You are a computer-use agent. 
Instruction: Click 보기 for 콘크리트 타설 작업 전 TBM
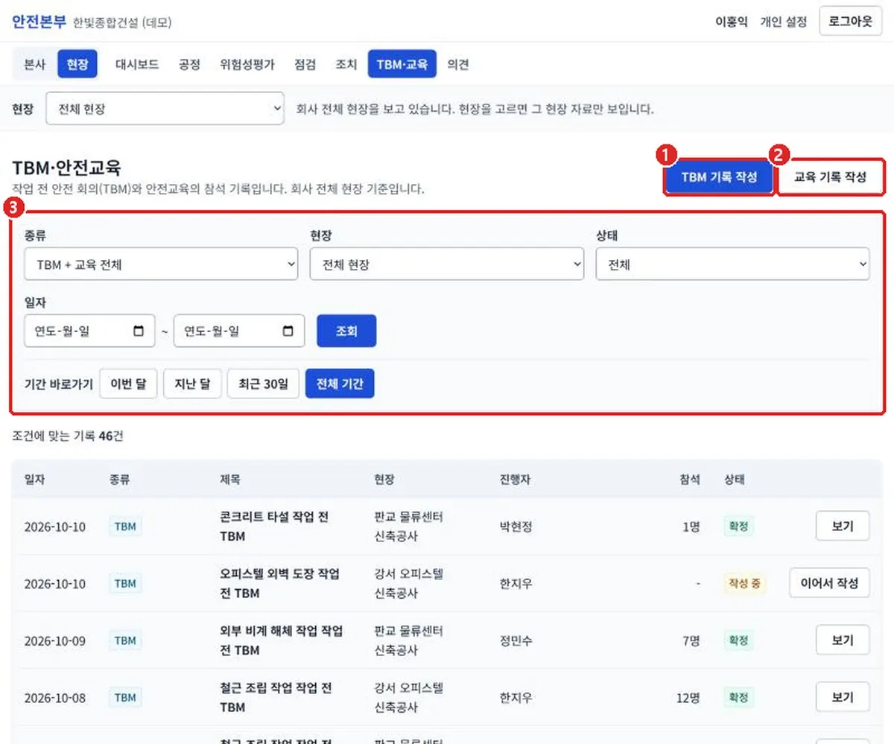tap(843, 526)
